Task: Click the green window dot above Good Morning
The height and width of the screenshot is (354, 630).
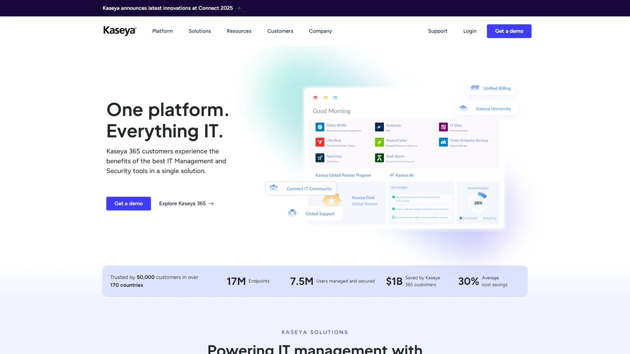Action: point(335,98)
